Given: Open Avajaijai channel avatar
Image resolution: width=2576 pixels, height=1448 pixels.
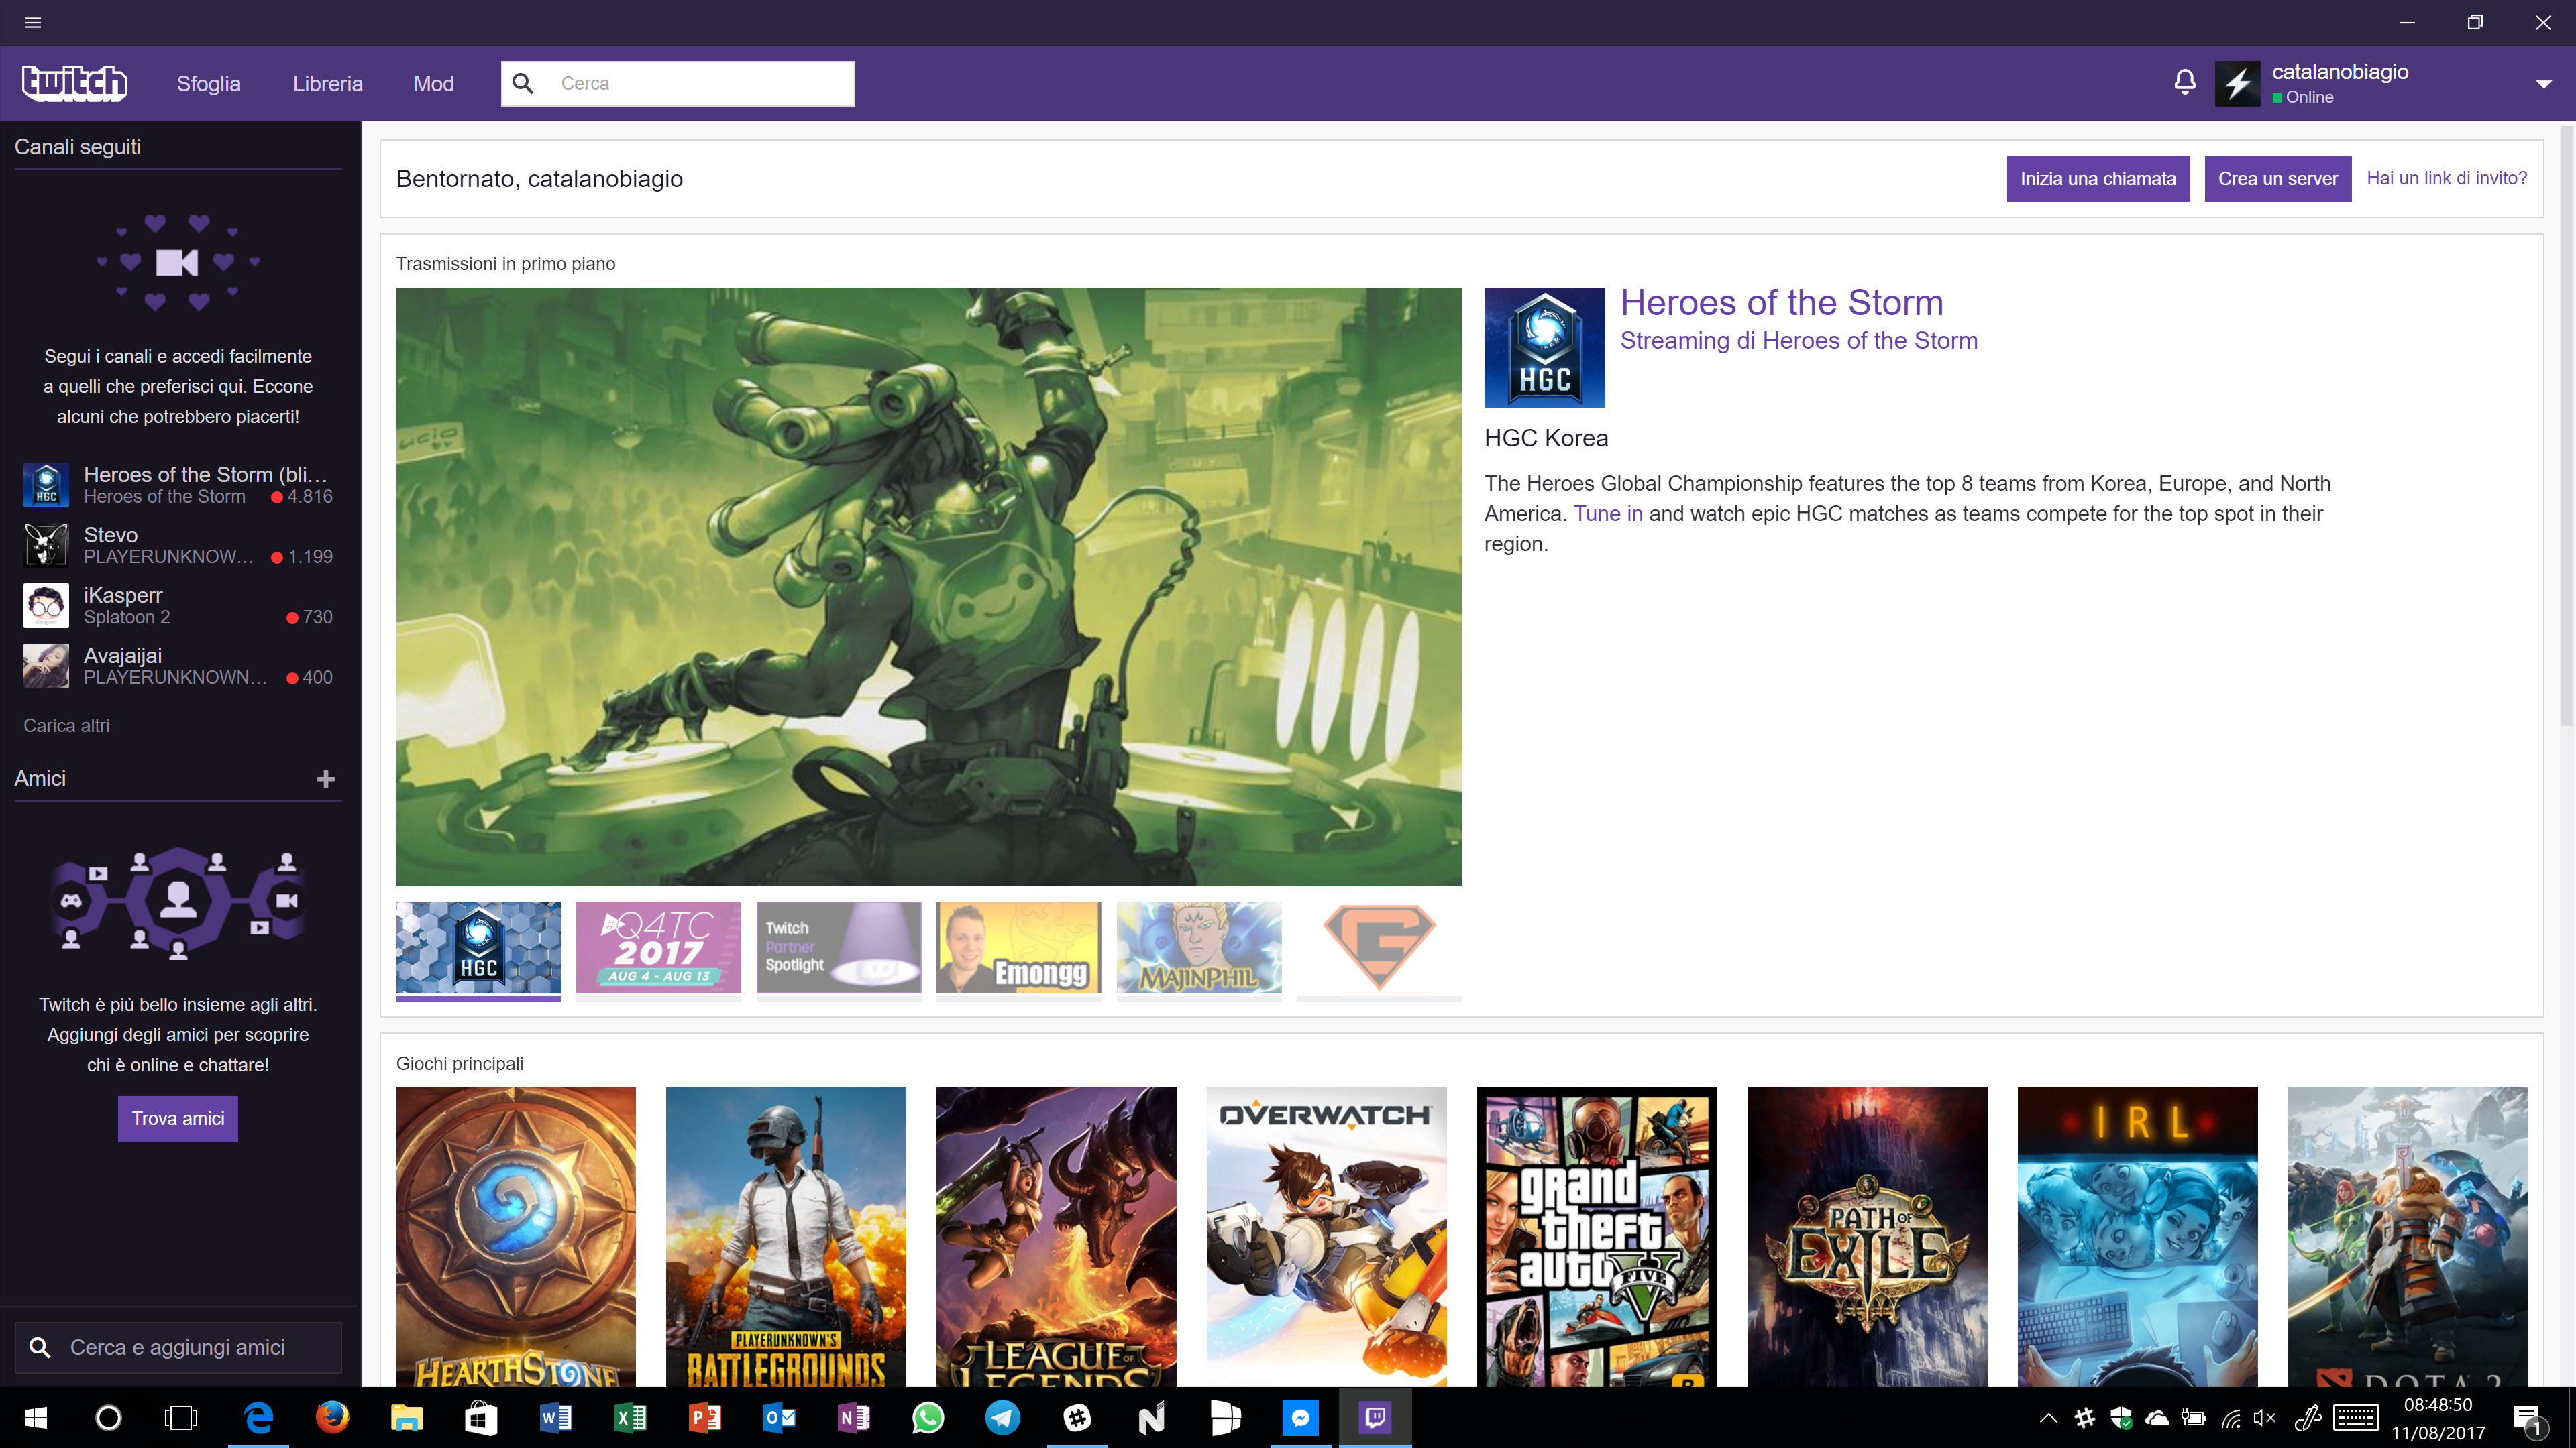Looking at the screenshot, I should 46,666.
